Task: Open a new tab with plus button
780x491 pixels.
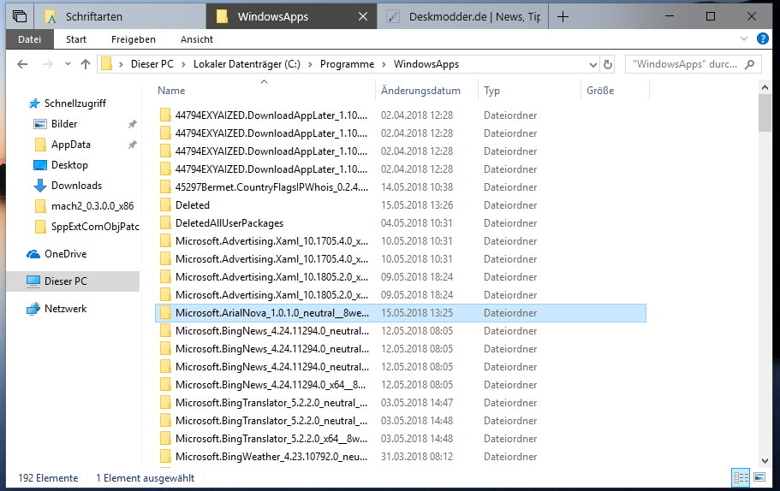Action: [x=563, y=17]
